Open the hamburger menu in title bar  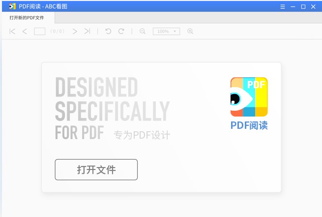point(283,6)
